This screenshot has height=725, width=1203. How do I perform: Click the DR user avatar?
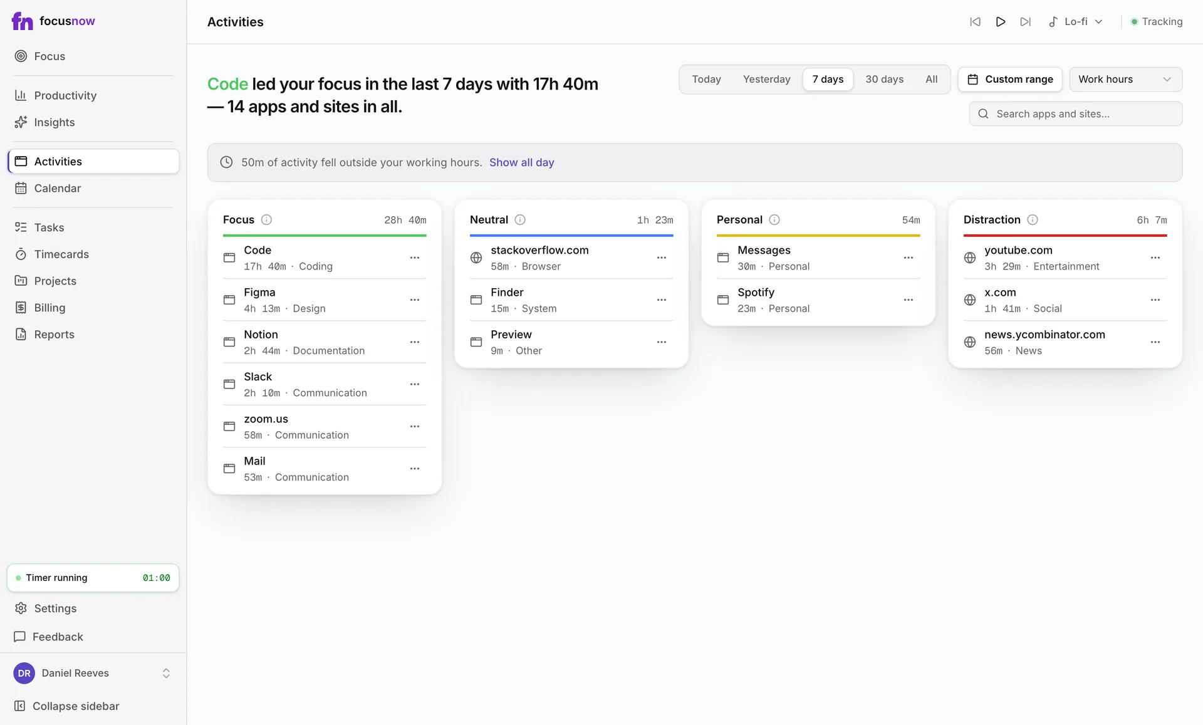24,674
